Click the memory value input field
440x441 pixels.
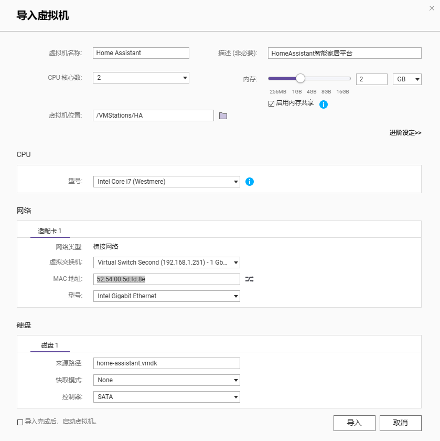pyautogui.click(x=371, y=79)
